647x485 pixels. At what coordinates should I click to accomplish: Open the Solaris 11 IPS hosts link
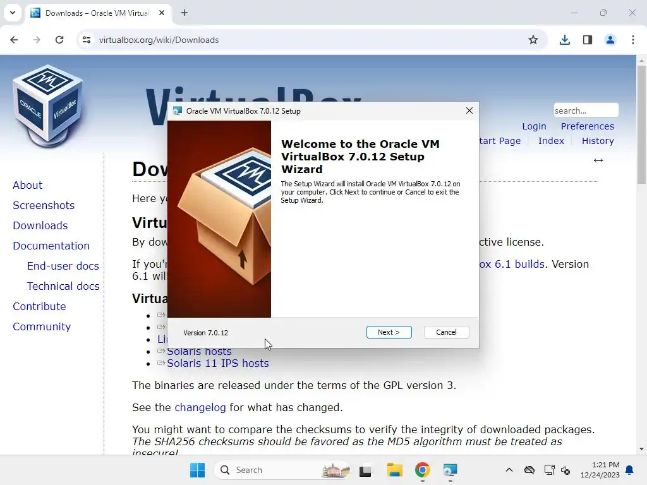click(218, 363)
